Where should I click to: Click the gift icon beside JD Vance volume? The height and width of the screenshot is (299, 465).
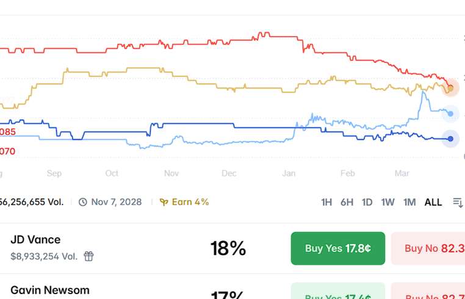(89, 256)
